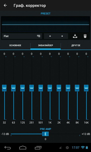Click the preset list menu icon
Screen dimensions: 91x152
click(x=39, y=36)
